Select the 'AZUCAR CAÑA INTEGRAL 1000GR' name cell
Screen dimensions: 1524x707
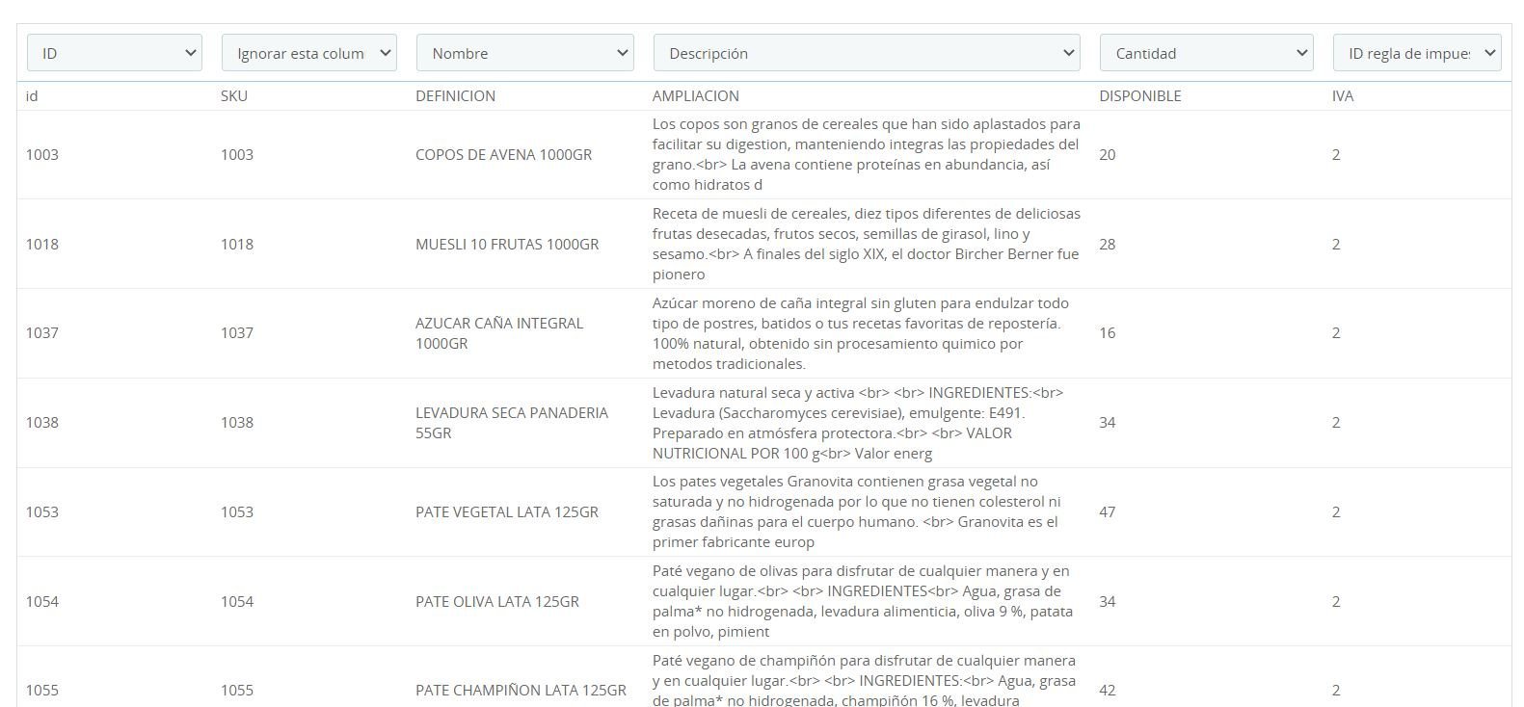tap(499, 333)
